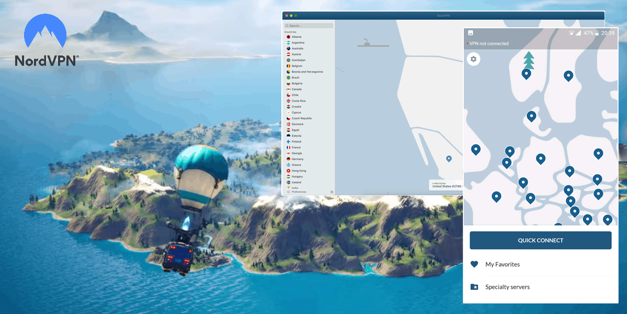Click the Brazil flag icon

288,77
